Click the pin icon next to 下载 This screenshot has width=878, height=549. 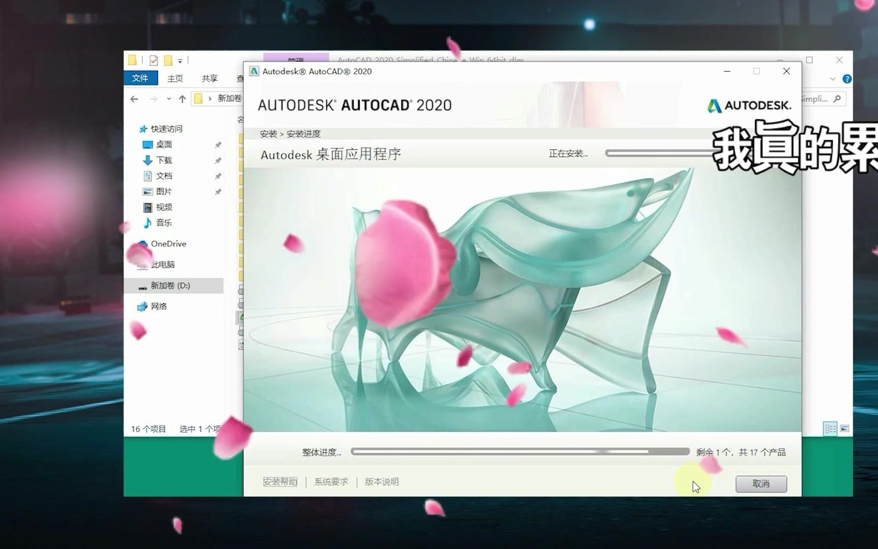(x=218, y=160)
